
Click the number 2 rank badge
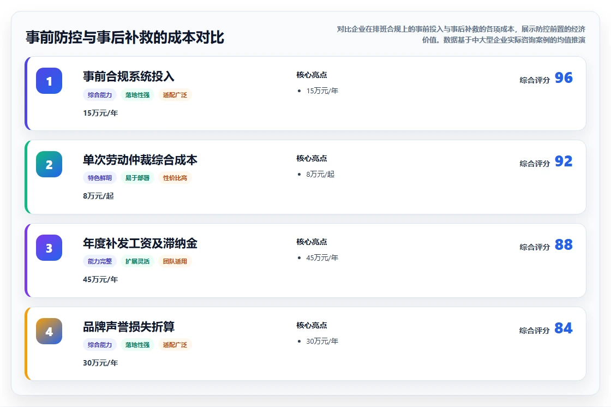pyautogui.click(x=49, y=164)
